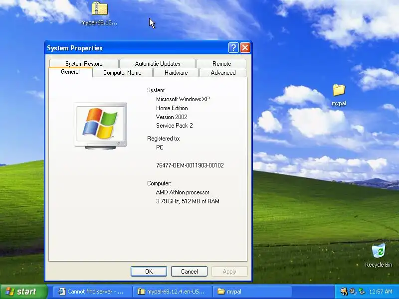Click the question mark help button in title bar
This screenshot has height=299, width=399.
(x=233, y=47)
